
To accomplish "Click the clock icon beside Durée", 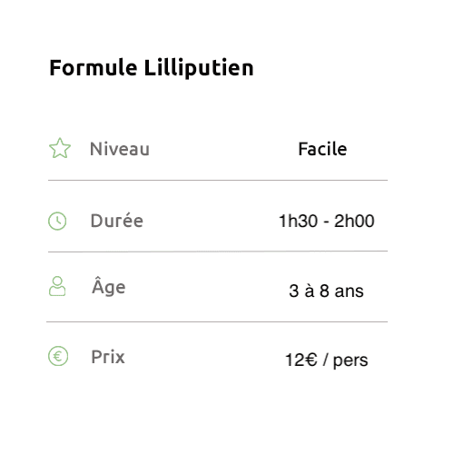I will [57, 221].
